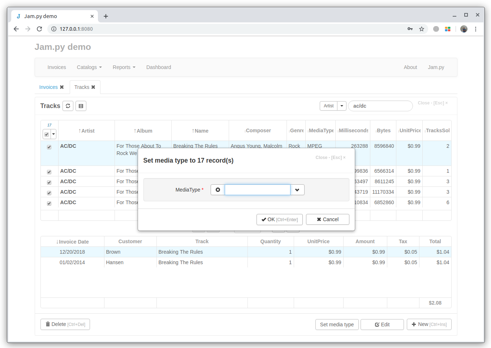This screenshot has width=491, height=348.
Task: Open the Catalogs menu
Action: point(89,67)
